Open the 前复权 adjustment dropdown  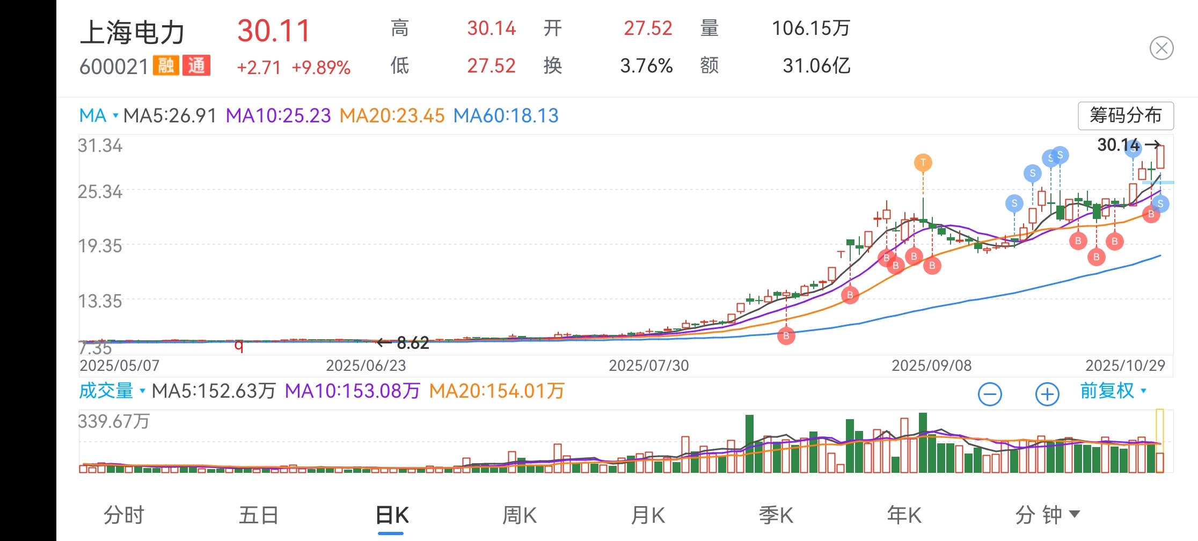[1113, 391]
